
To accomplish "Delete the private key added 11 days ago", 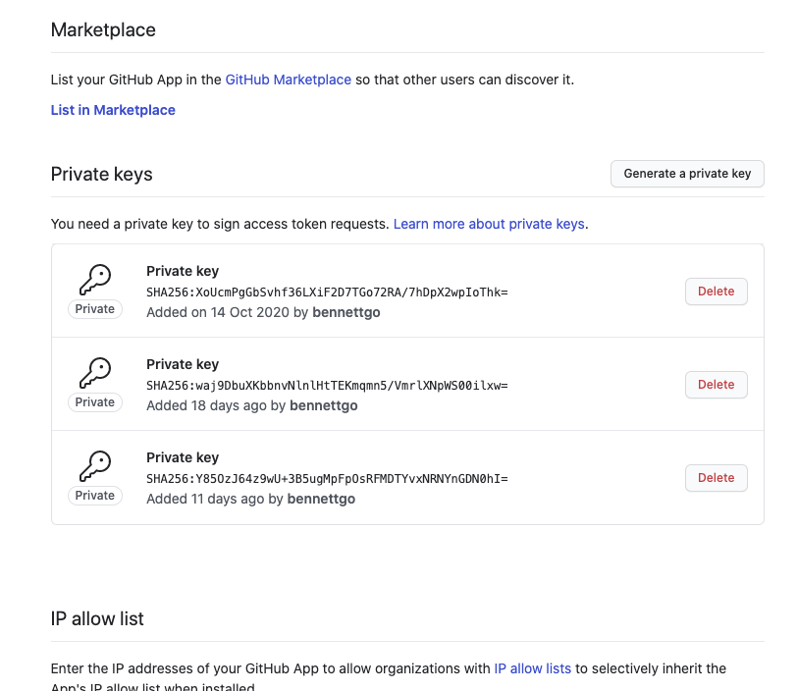I will pos(716,478).
